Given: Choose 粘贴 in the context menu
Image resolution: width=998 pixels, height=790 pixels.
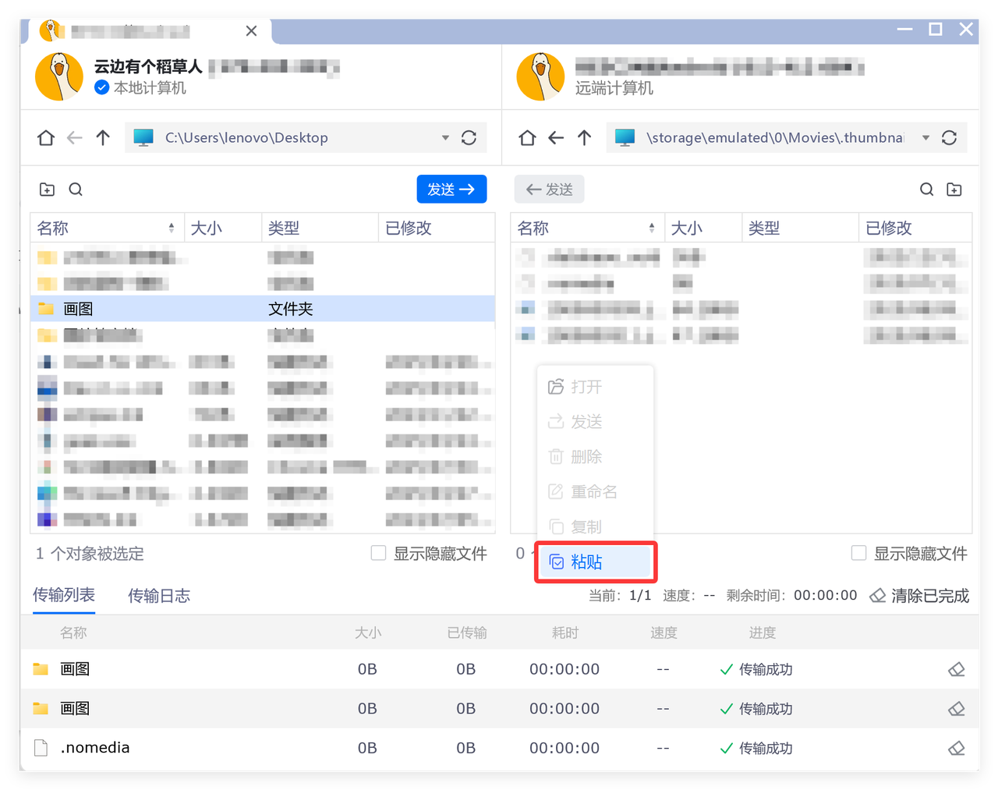Looking at the screenshot, I should click(595, 562).
